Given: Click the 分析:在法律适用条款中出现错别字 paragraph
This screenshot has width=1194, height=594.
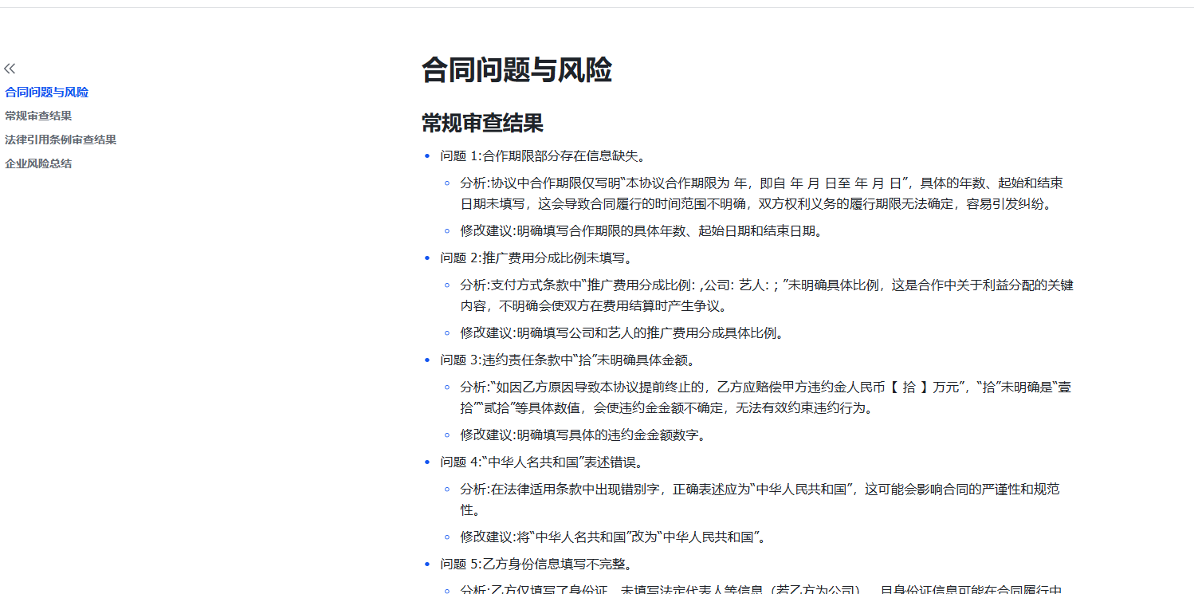Looking at the screenshot, I should tap(760, 499).
